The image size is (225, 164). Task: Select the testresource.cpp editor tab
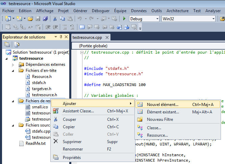[87, 37]
